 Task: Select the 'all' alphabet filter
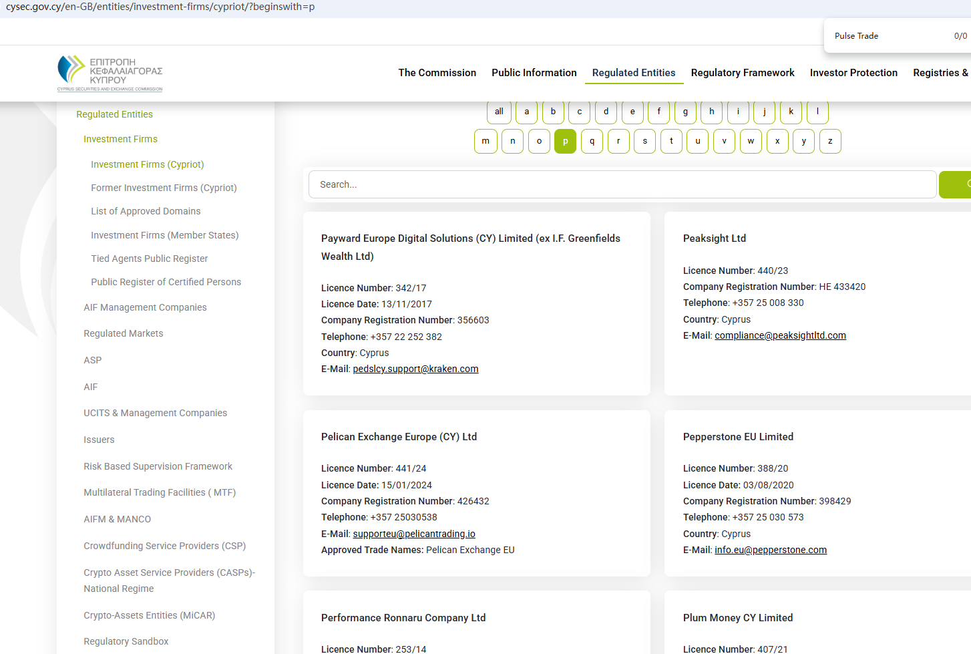[x=499, y=112]
